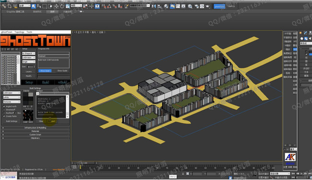Toggle 2.5D Snaps icon
The width and height of the screenshot is (312, 180).
coord(104,6)
